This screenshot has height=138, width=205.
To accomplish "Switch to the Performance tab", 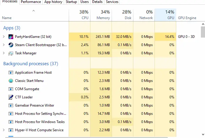I will tap(31, 2).
